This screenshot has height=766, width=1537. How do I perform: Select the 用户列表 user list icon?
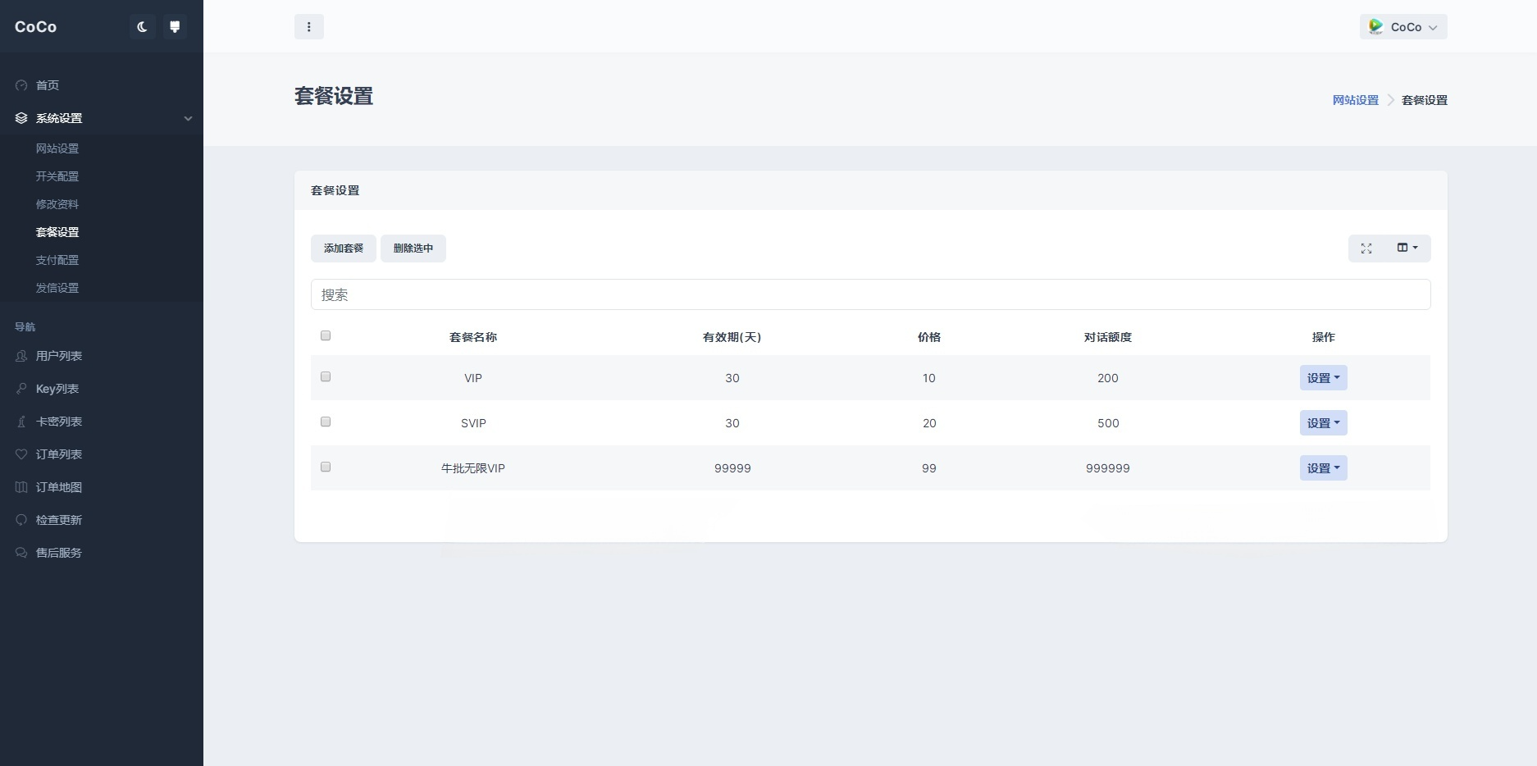[20, 356]
